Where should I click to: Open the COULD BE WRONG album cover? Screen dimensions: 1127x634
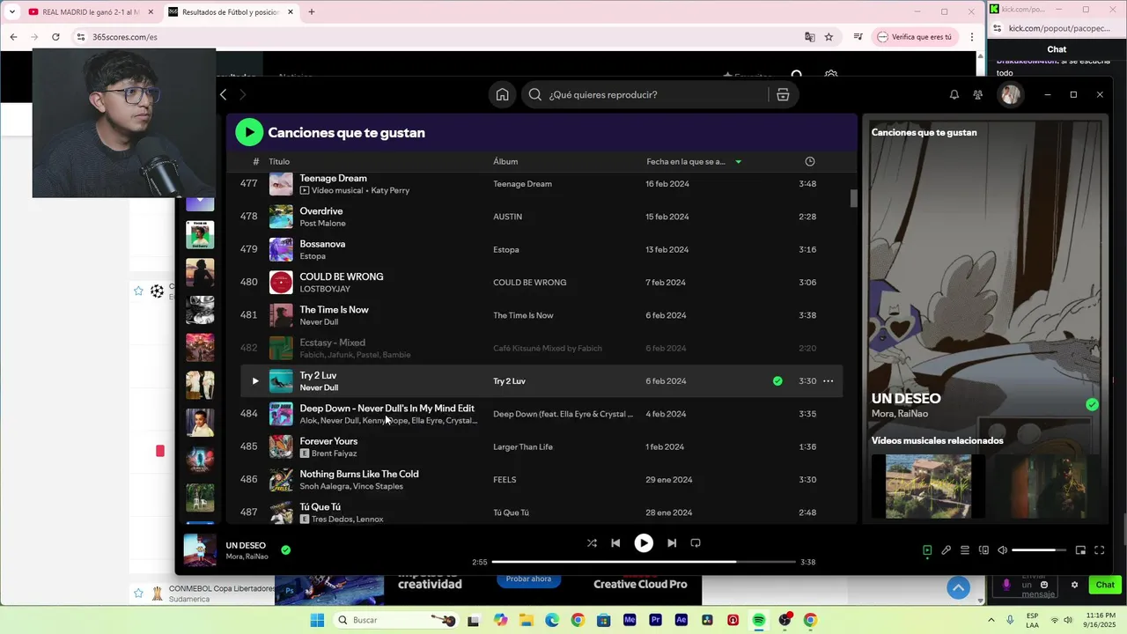coord(281,283)
